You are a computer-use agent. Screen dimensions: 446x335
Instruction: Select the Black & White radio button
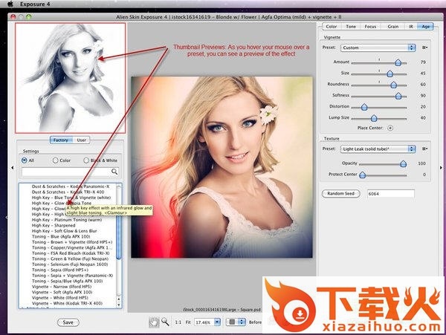point(86,160)
